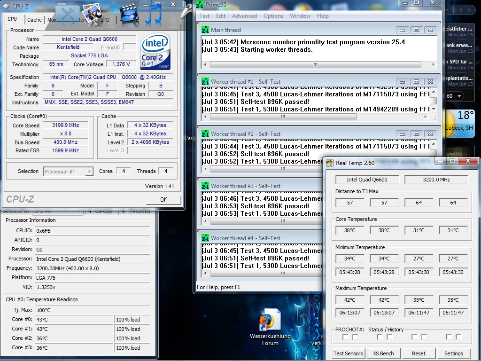Click the Main thread window icon in Prime95

click(x=205, y=30)
